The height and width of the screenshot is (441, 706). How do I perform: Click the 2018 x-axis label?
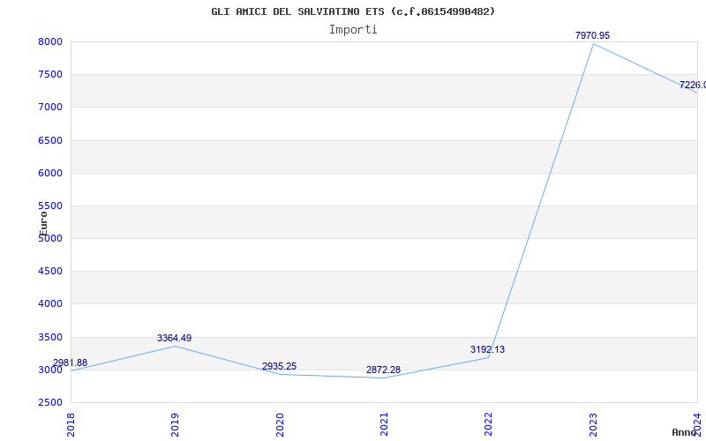pos(71,425)
